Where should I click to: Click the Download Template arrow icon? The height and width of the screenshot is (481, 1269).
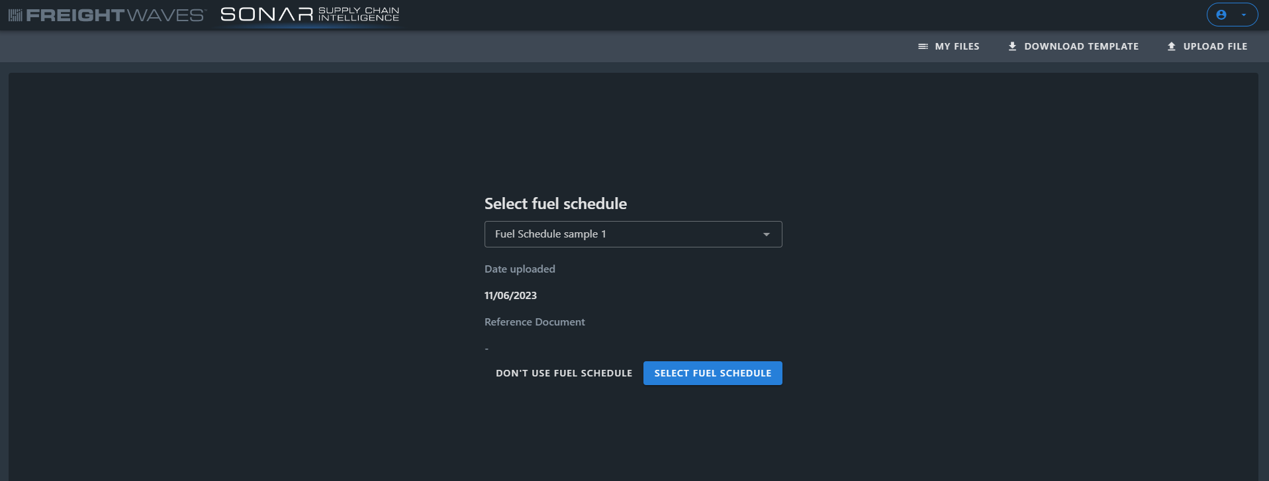(1012, 46)
